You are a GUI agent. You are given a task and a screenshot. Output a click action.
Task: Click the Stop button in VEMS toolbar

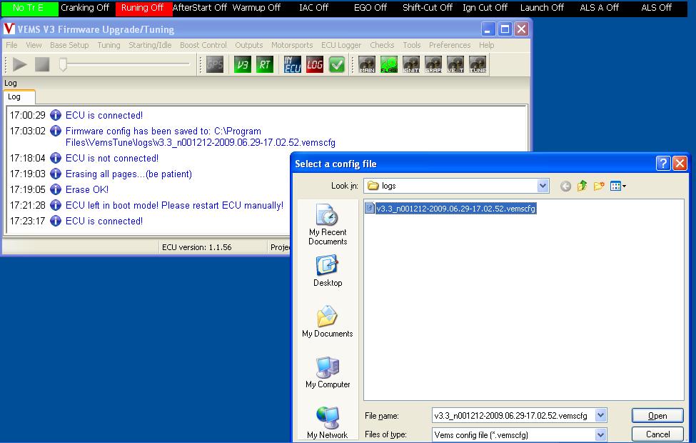point(42,64)
